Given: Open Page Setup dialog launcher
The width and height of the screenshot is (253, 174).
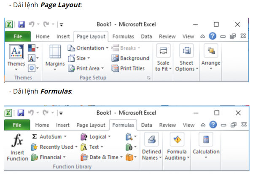Looking at the screenshot, I should coord(148,78).
